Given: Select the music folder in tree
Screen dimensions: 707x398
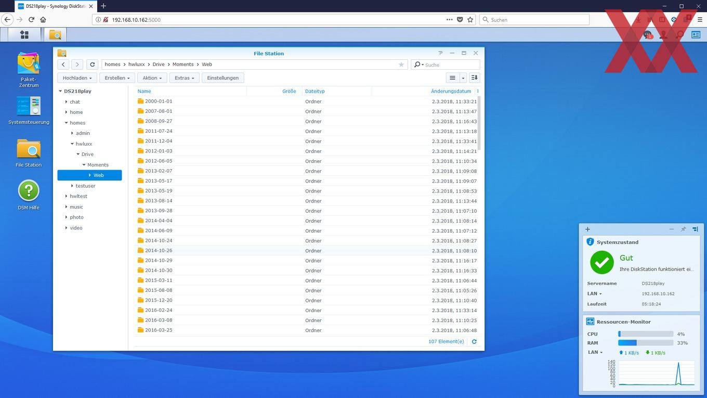Looking at the screenshot, I should (x=76, y=207).
